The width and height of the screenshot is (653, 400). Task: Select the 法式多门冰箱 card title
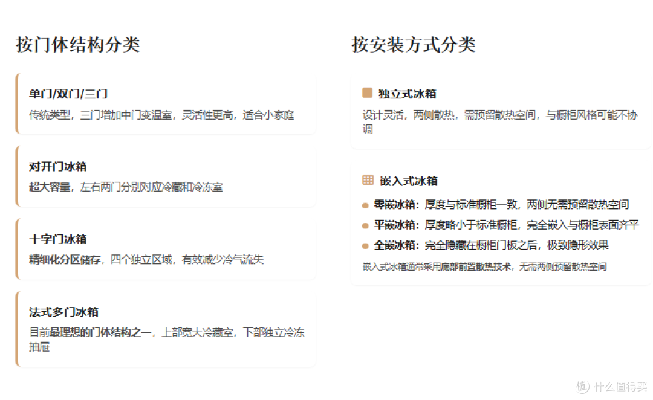[63, 312]
